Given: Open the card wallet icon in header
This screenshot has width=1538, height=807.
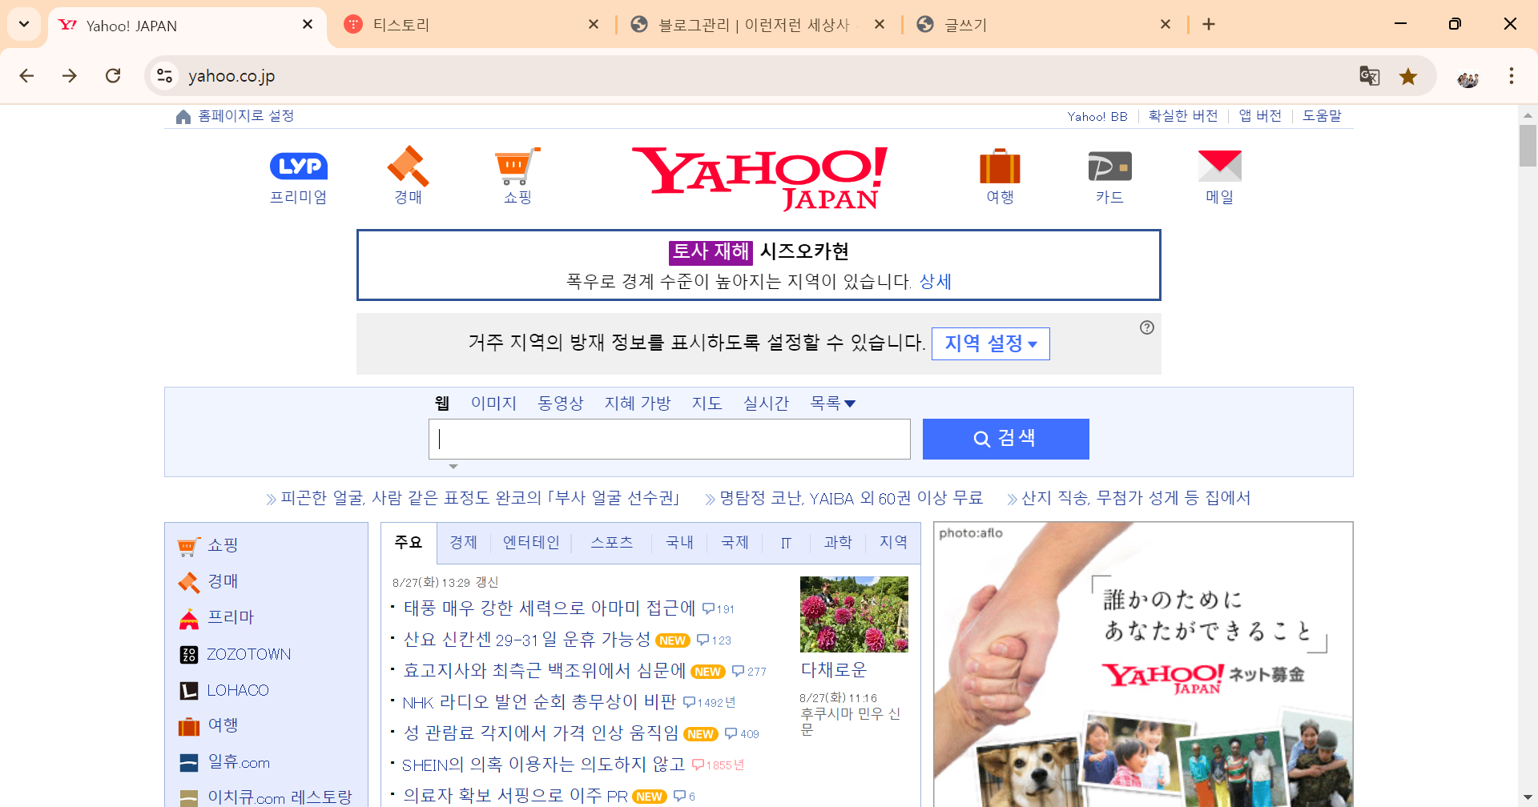Looking at the screenshot, I should (1109, 167).
